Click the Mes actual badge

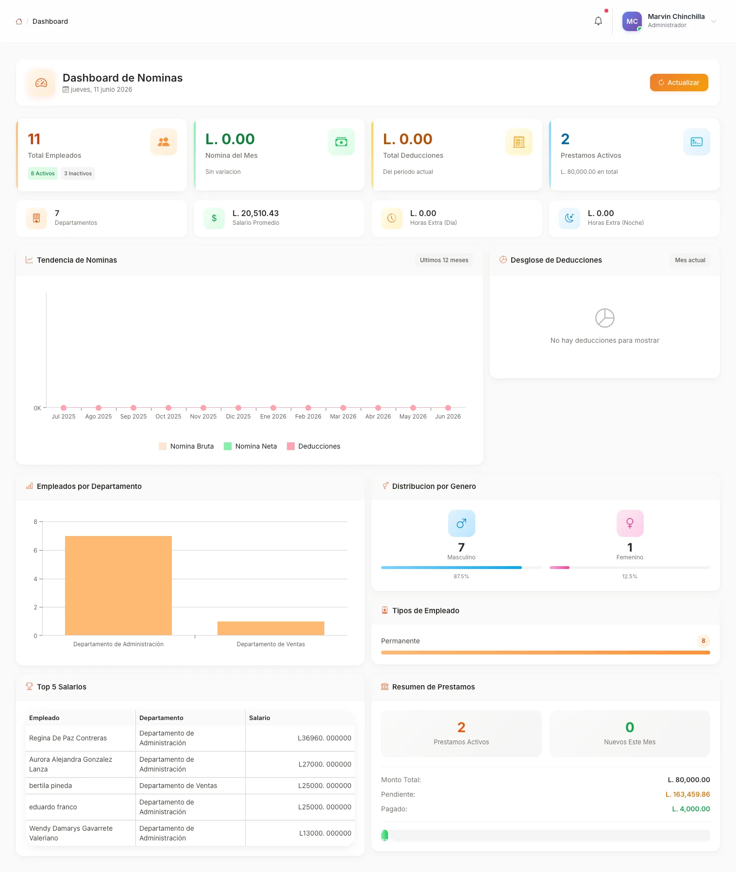pos(690,260)
